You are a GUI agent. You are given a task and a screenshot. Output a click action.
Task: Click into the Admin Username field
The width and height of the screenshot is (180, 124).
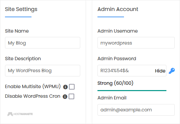click(x=136, y=43)
